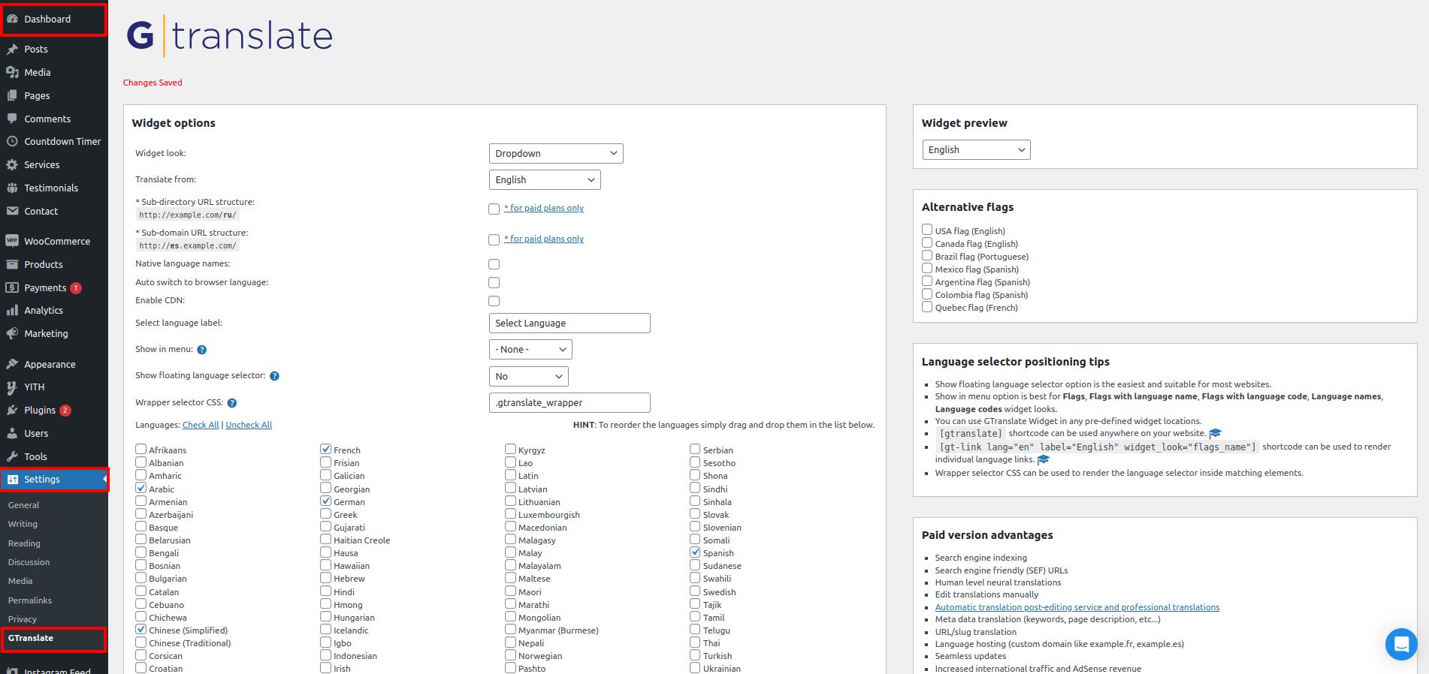Viewport: 1429px width, 674px height.
Task: Uncheck Chinese (Simplified) language
Action: (x=141, y=629)
